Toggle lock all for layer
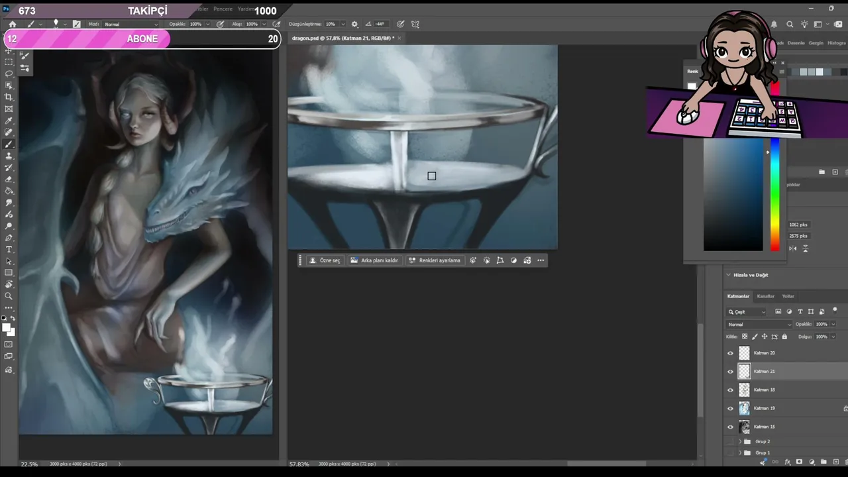 coord(784,337)
